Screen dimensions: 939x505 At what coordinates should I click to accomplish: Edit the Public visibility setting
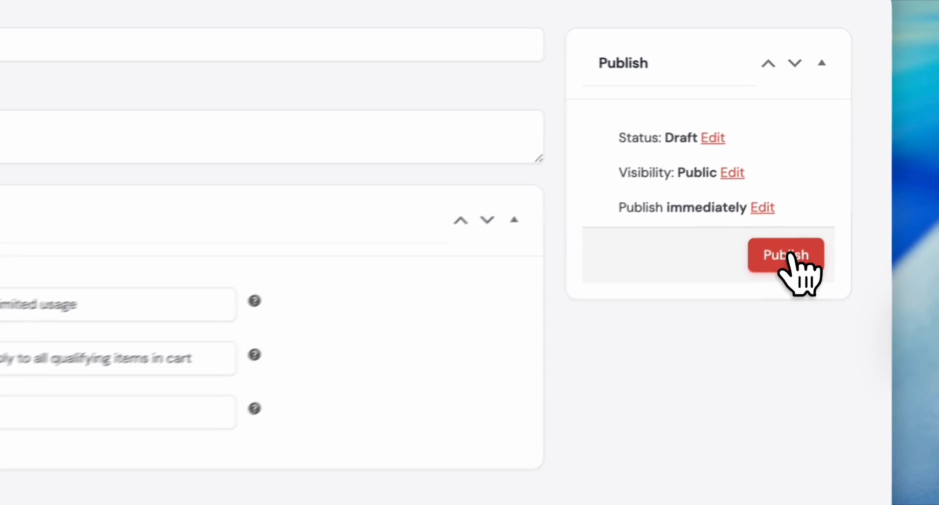[732, 173]
